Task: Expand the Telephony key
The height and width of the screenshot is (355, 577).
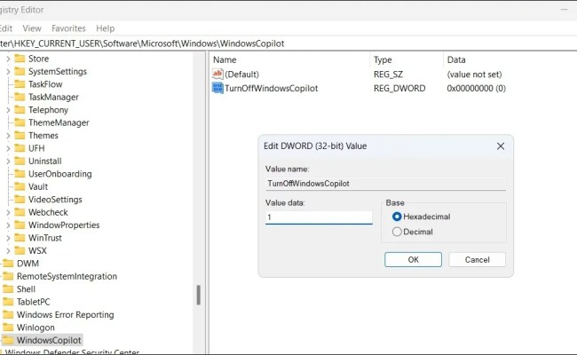Action: (x=8, y=110)
